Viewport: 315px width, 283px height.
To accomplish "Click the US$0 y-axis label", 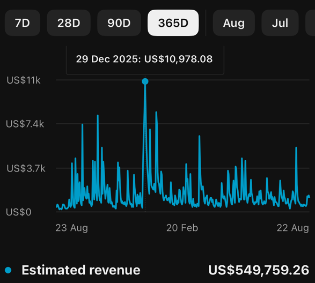I will (x=19, y=212).
